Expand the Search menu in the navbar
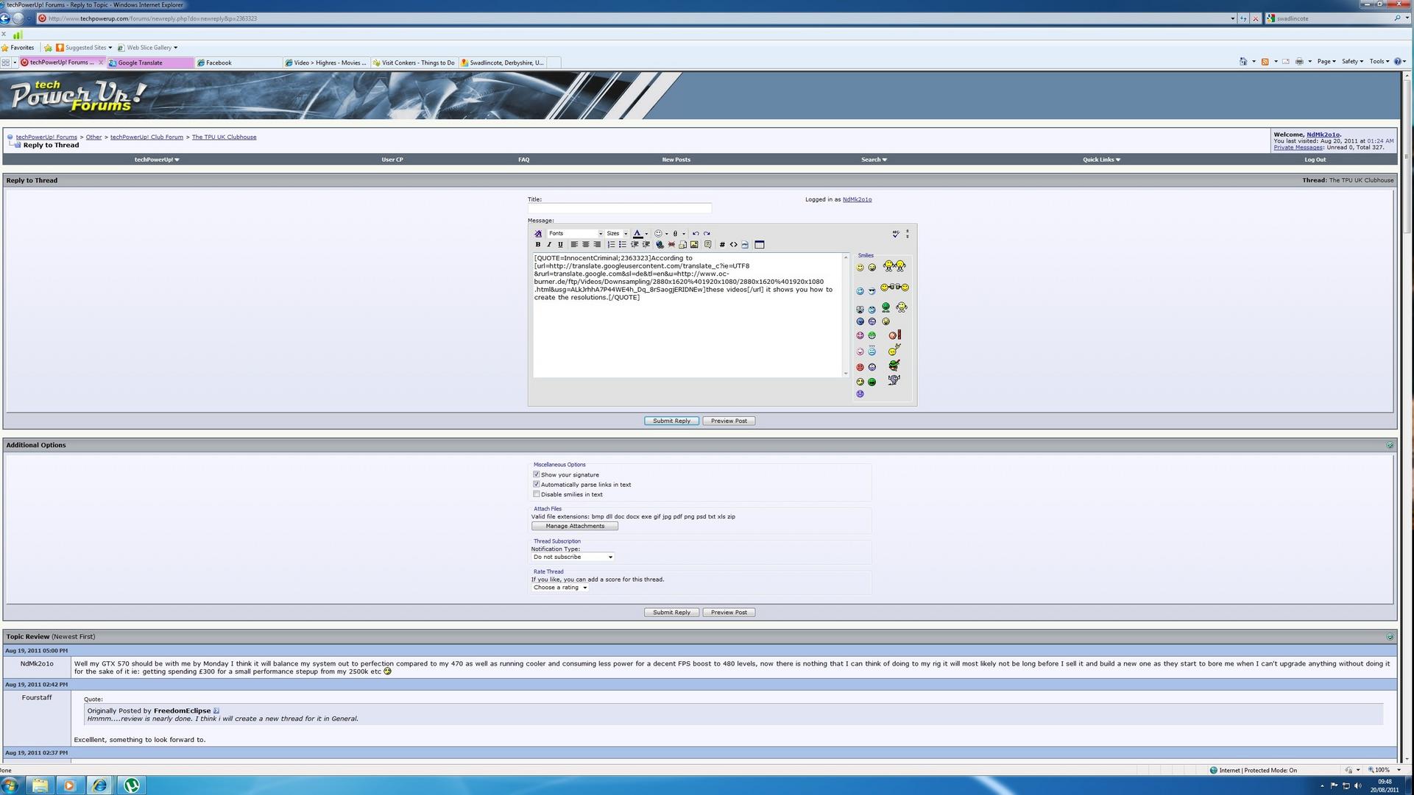This screenshot has height=795, width=1414. coord(874,159)
